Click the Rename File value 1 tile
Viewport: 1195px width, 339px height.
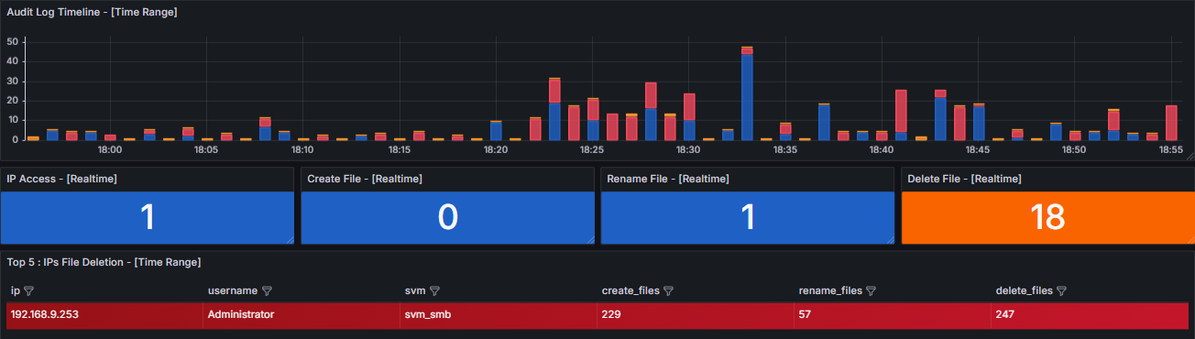click(x=748, y=217)
